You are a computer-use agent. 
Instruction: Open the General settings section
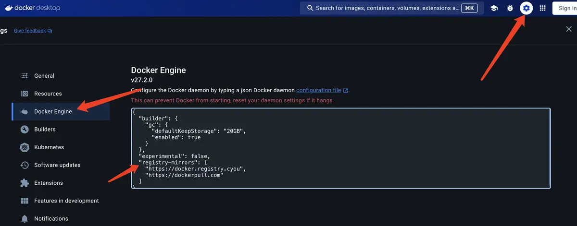61,76
